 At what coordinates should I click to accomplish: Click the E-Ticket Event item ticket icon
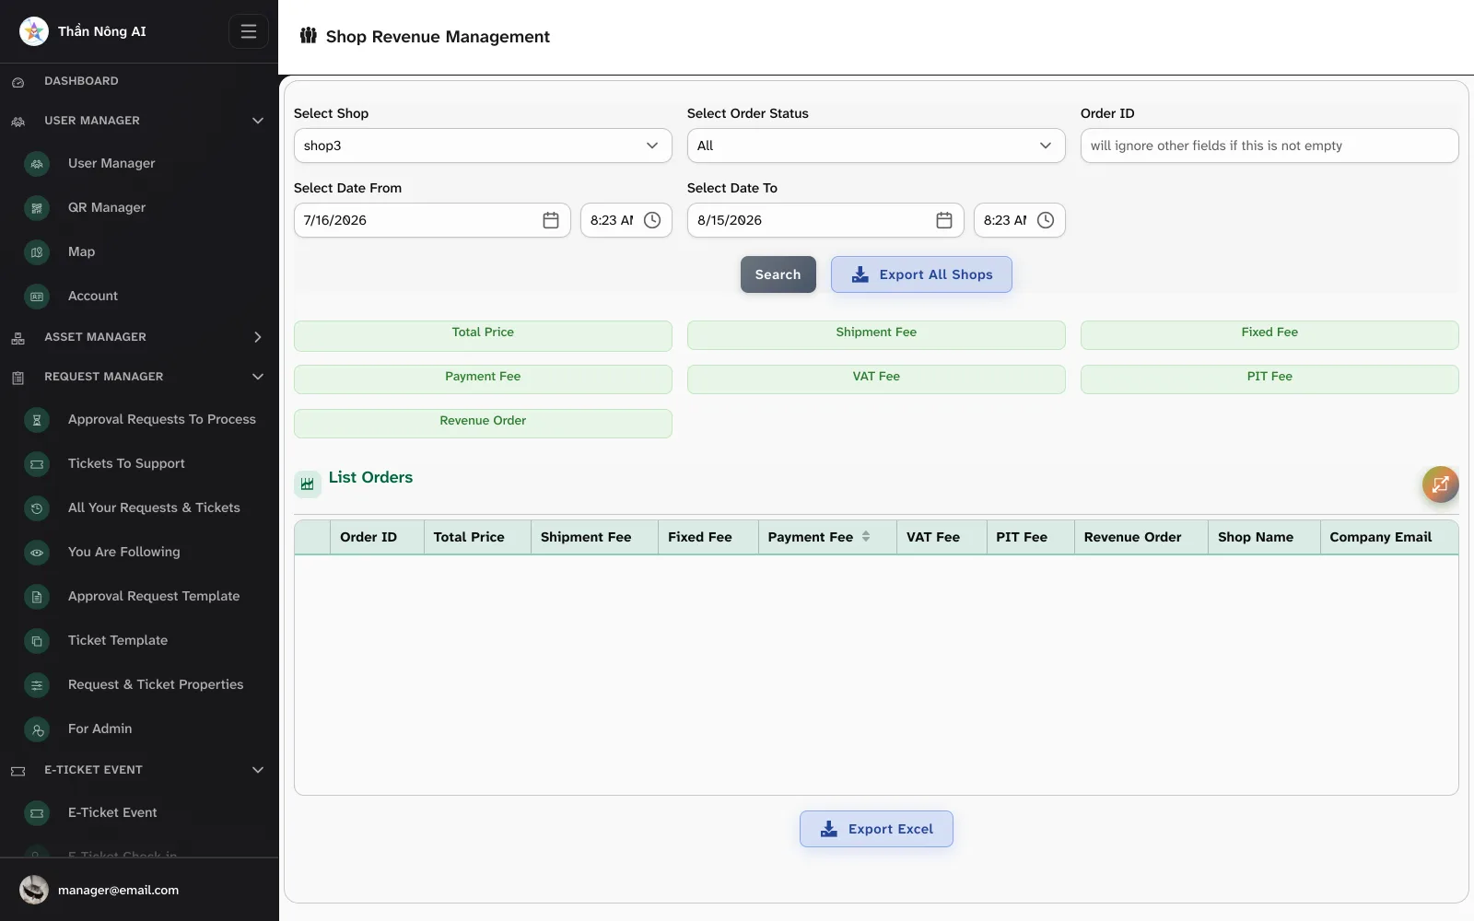(x=37, y=813)
